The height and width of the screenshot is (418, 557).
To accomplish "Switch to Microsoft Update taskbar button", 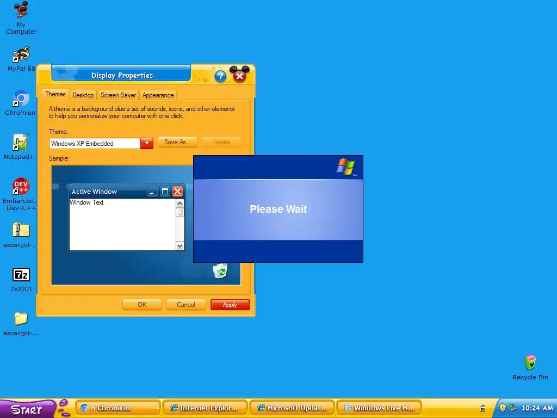I will (292, 408).
